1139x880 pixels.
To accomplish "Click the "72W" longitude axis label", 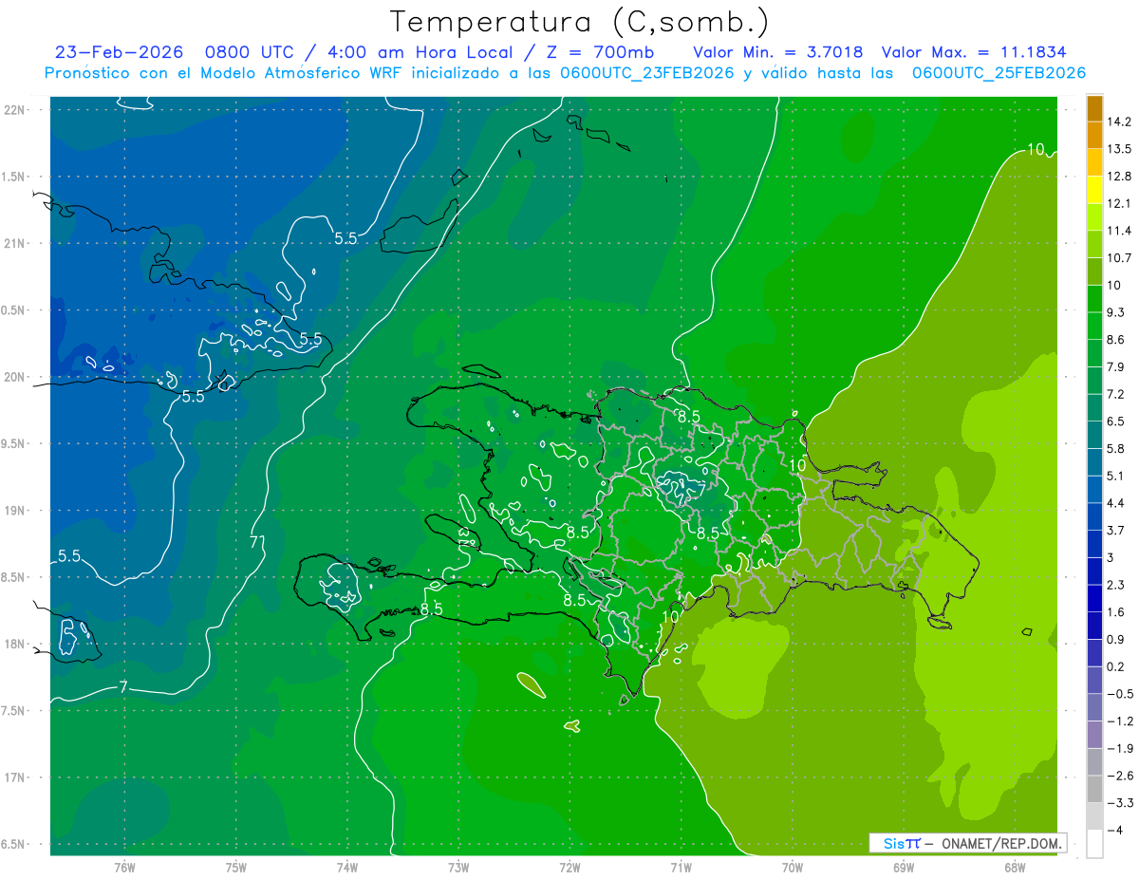I will [x=569, y=868].
